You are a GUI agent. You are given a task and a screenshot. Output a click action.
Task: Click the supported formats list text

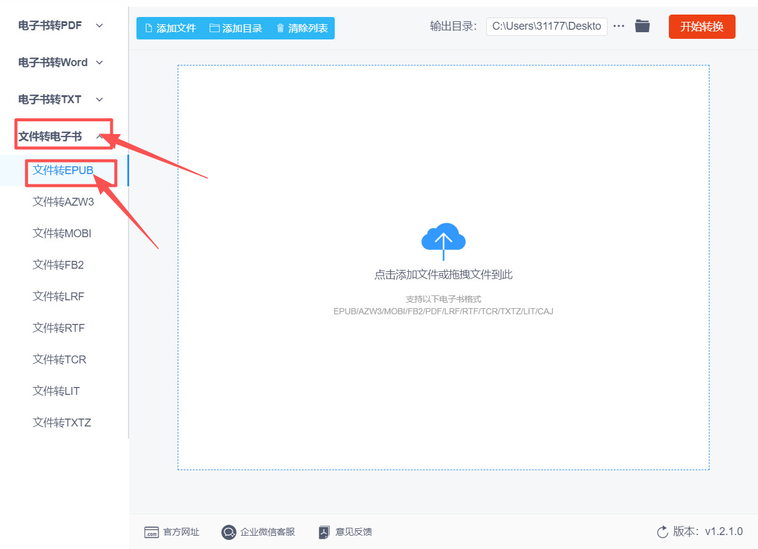coord(443,311)
